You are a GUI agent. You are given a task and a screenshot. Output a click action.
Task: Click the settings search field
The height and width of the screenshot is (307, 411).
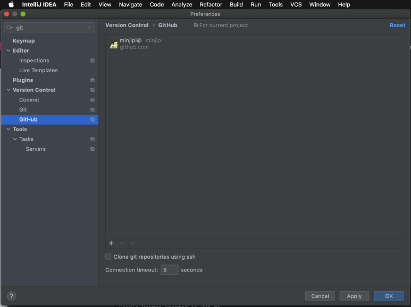pyautogui.click(x=50, y=28)
